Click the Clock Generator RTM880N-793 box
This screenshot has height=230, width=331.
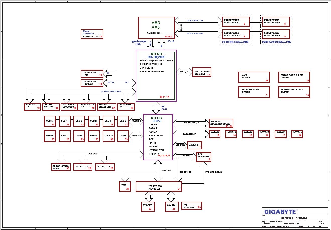pyautogui.click(x=92, y=34)
